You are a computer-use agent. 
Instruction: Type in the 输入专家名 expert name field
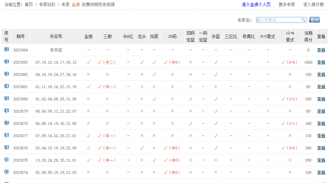(278, 20)
